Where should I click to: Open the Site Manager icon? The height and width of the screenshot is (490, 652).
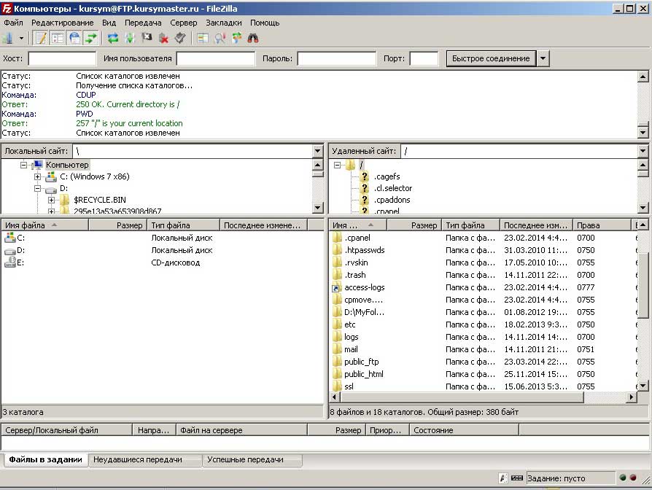[x=8, y=38]
